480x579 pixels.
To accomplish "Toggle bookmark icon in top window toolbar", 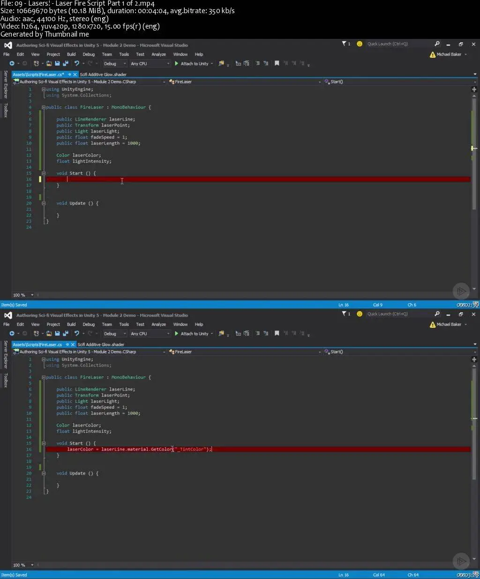I will (x=277, y=63).
